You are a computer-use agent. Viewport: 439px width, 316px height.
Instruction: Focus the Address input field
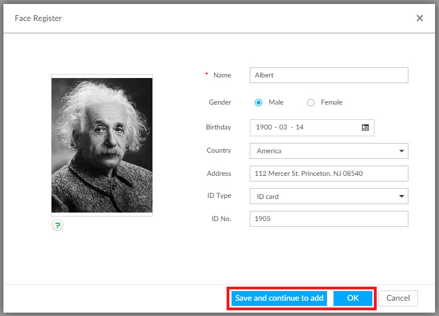point(329,174)
